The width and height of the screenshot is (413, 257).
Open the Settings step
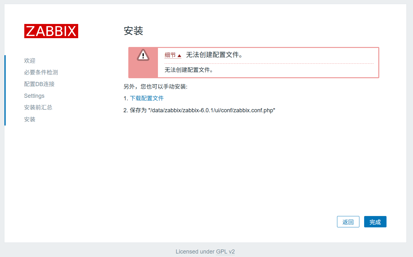click(x=34, y=96)
